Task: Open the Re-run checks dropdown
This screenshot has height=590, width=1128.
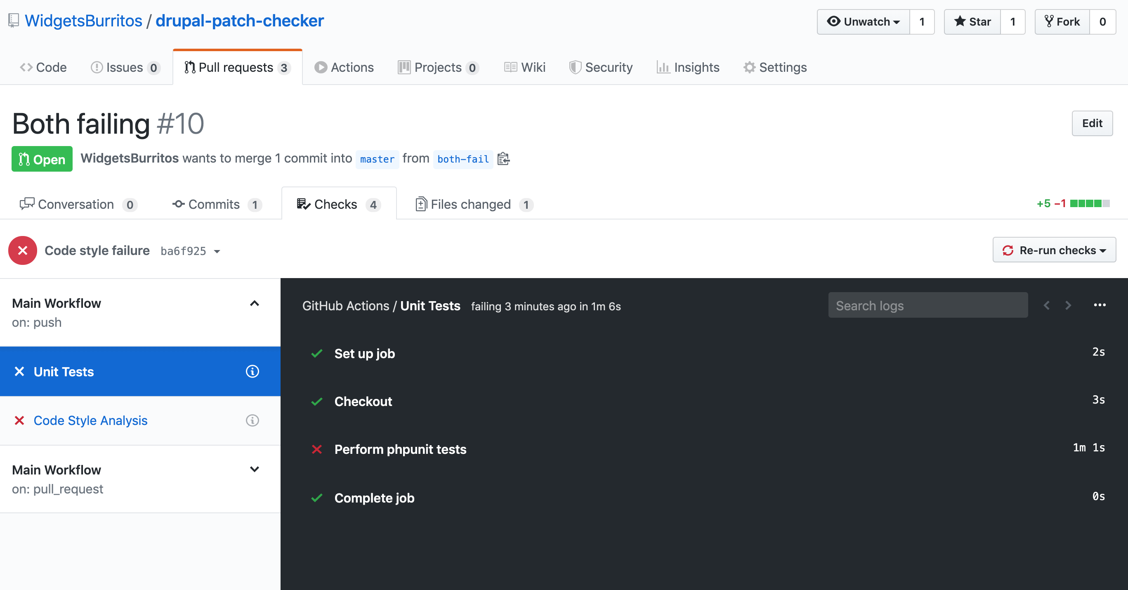Action: [x=1055, y=250]
